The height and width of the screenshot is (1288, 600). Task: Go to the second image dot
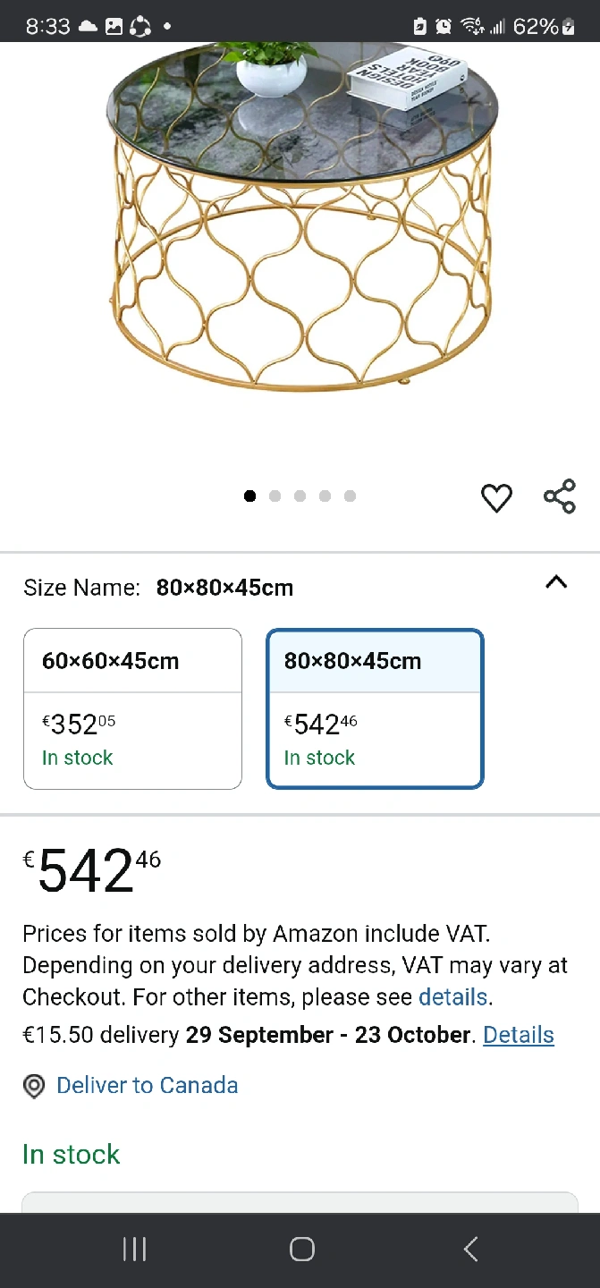click(275, 496)
